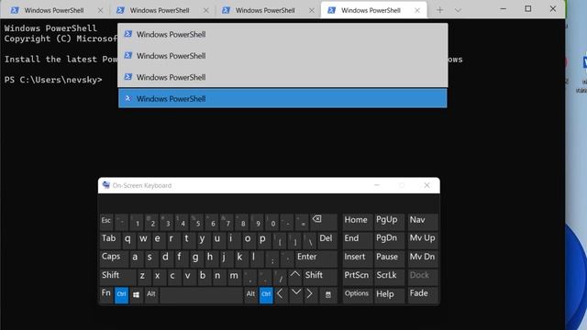Click the PgDn key
The image size is (587, 330).
point(389,239)
